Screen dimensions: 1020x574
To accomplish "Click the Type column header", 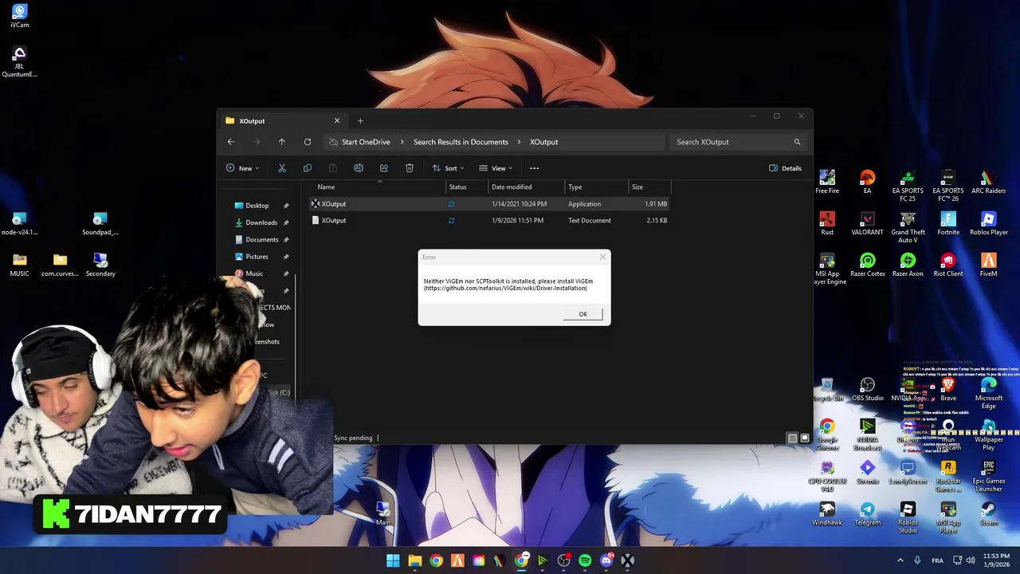I will pyautogui.click(x=575, y=187).
